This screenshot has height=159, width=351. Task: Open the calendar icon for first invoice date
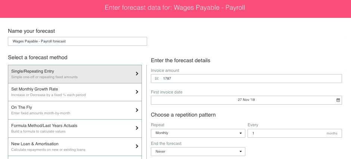(338, 100)
